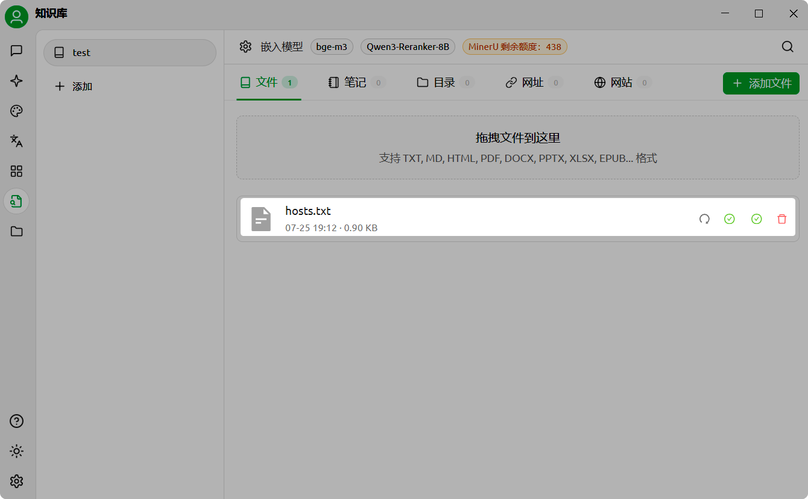Open the translation tool in the sidebar
Image resolution: width=808 pixels, height=499 pixels.
pos(16,141)
